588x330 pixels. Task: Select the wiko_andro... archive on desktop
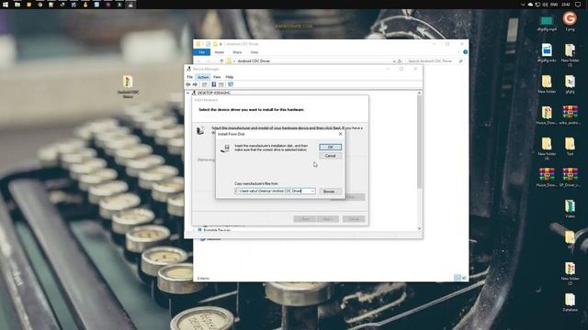(x=570, y=115)
